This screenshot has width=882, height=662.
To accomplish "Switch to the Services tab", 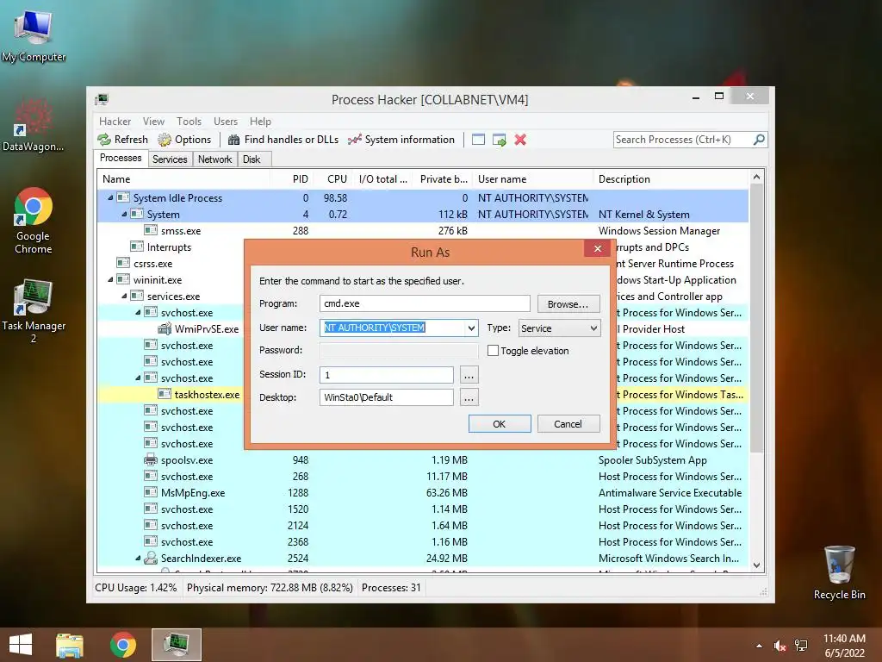I will point(170,159).
